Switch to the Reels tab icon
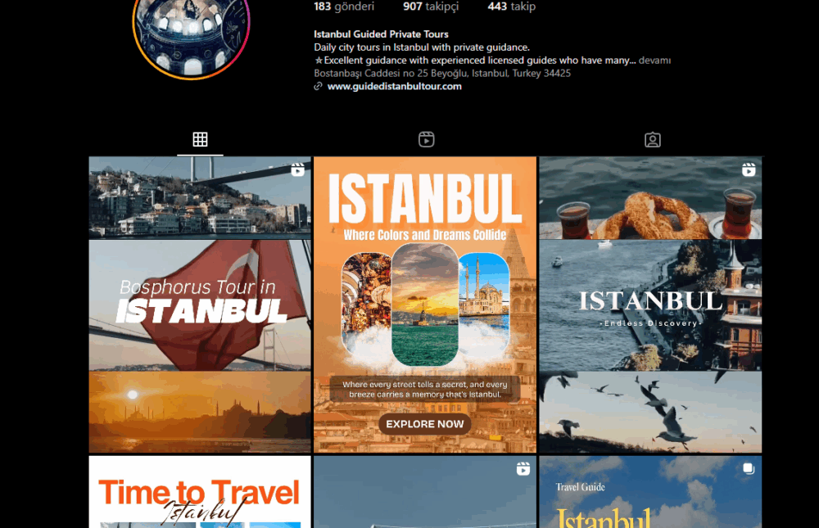 pos(426,139)
